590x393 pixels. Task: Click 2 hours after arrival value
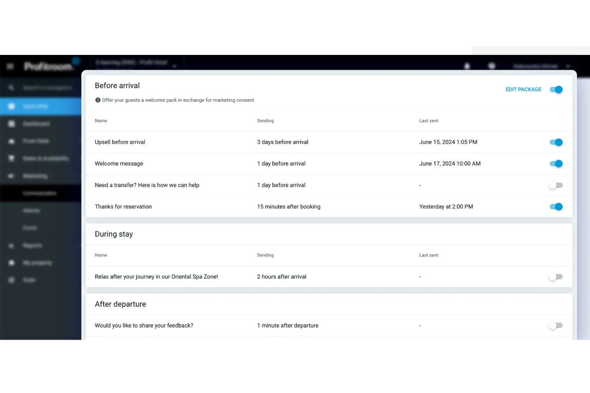click(x=281, y=277)
